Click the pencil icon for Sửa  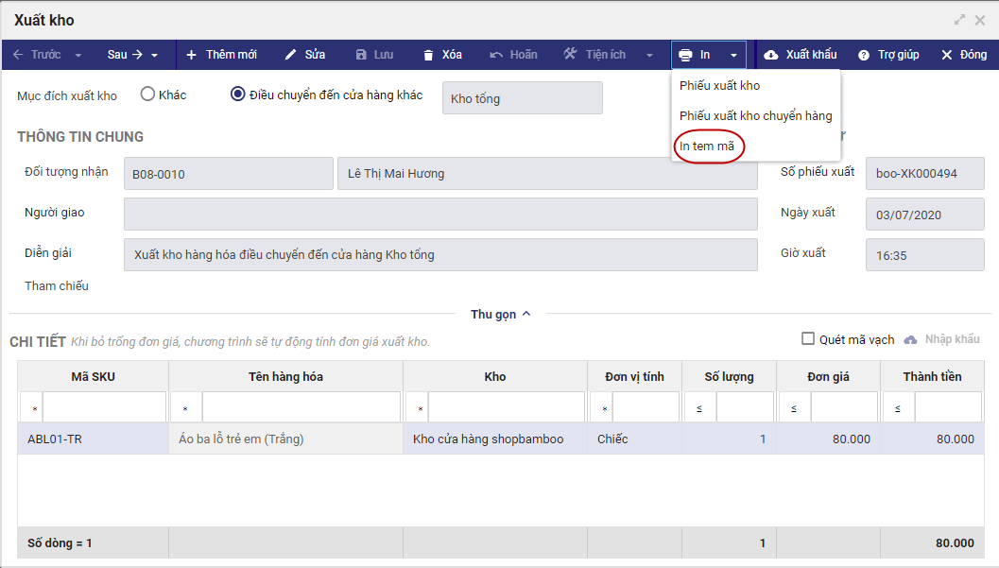tap(290, 55)
